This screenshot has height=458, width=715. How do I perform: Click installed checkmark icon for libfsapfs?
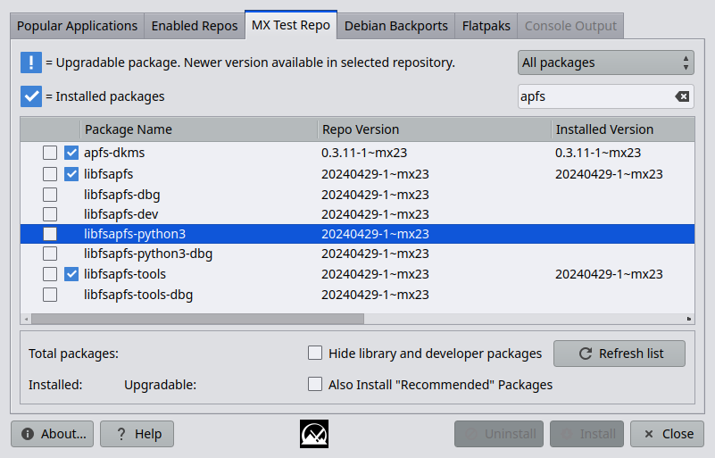coord(71,174)
